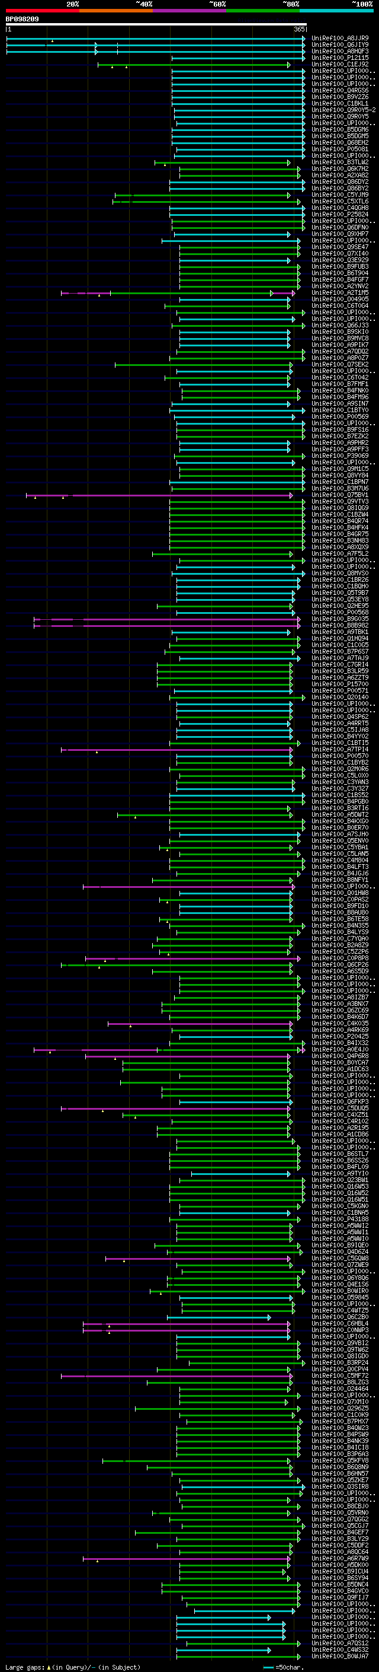Select the UniRef100_A7TAJ9 label

click(x=340, y=658)
